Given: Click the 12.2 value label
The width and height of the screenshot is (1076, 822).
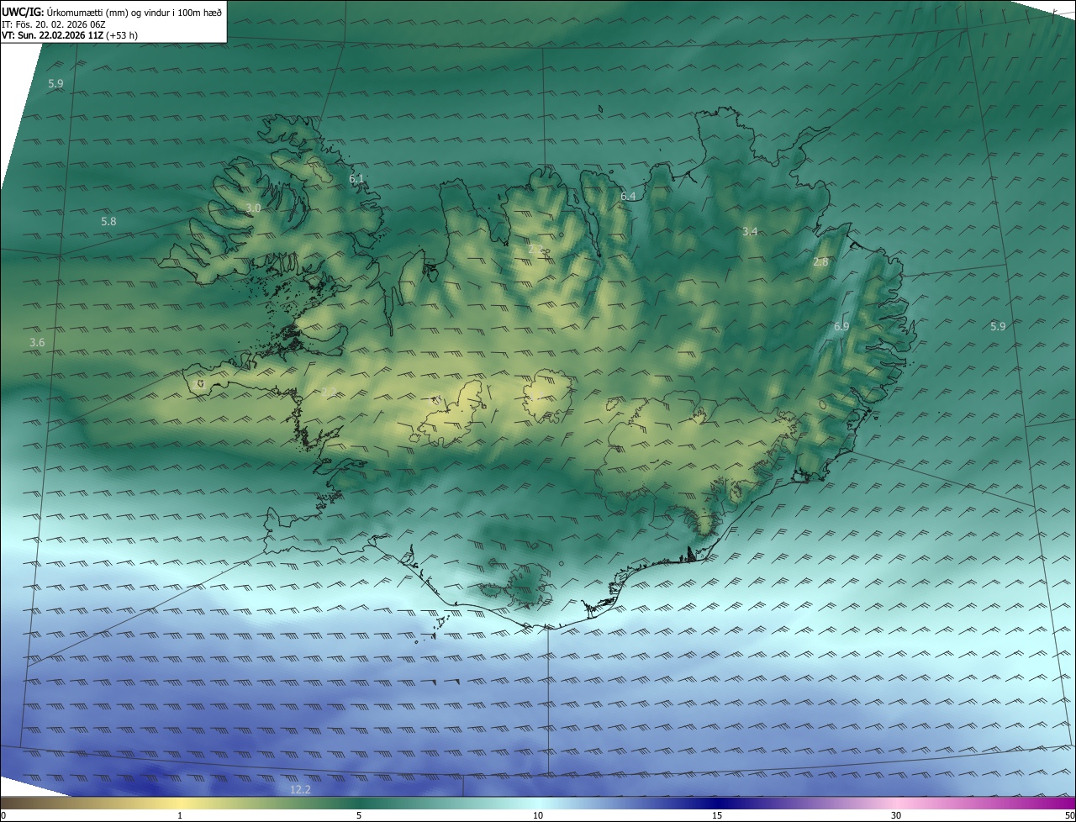Looking at the screenshot, I should coord(300,789).
